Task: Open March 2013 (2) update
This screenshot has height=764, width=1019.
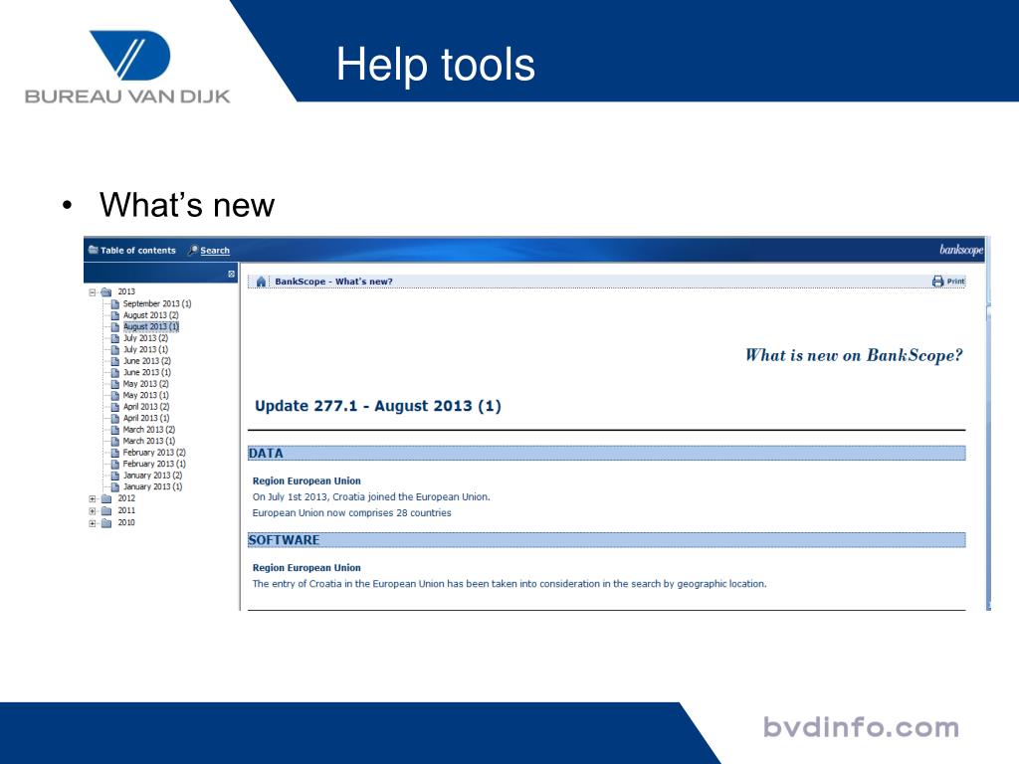Action: pos(149,430)
